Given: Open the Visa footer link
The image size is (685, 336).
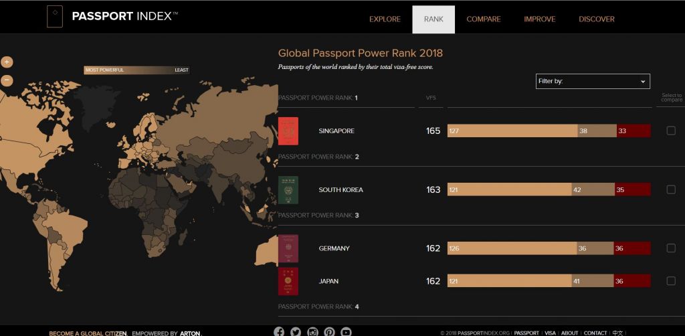Looking at the screenshot, I should tap(550, 333).
